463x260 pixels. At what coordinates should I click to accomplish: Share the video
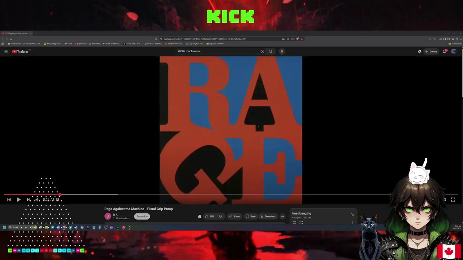click(234, 216)
